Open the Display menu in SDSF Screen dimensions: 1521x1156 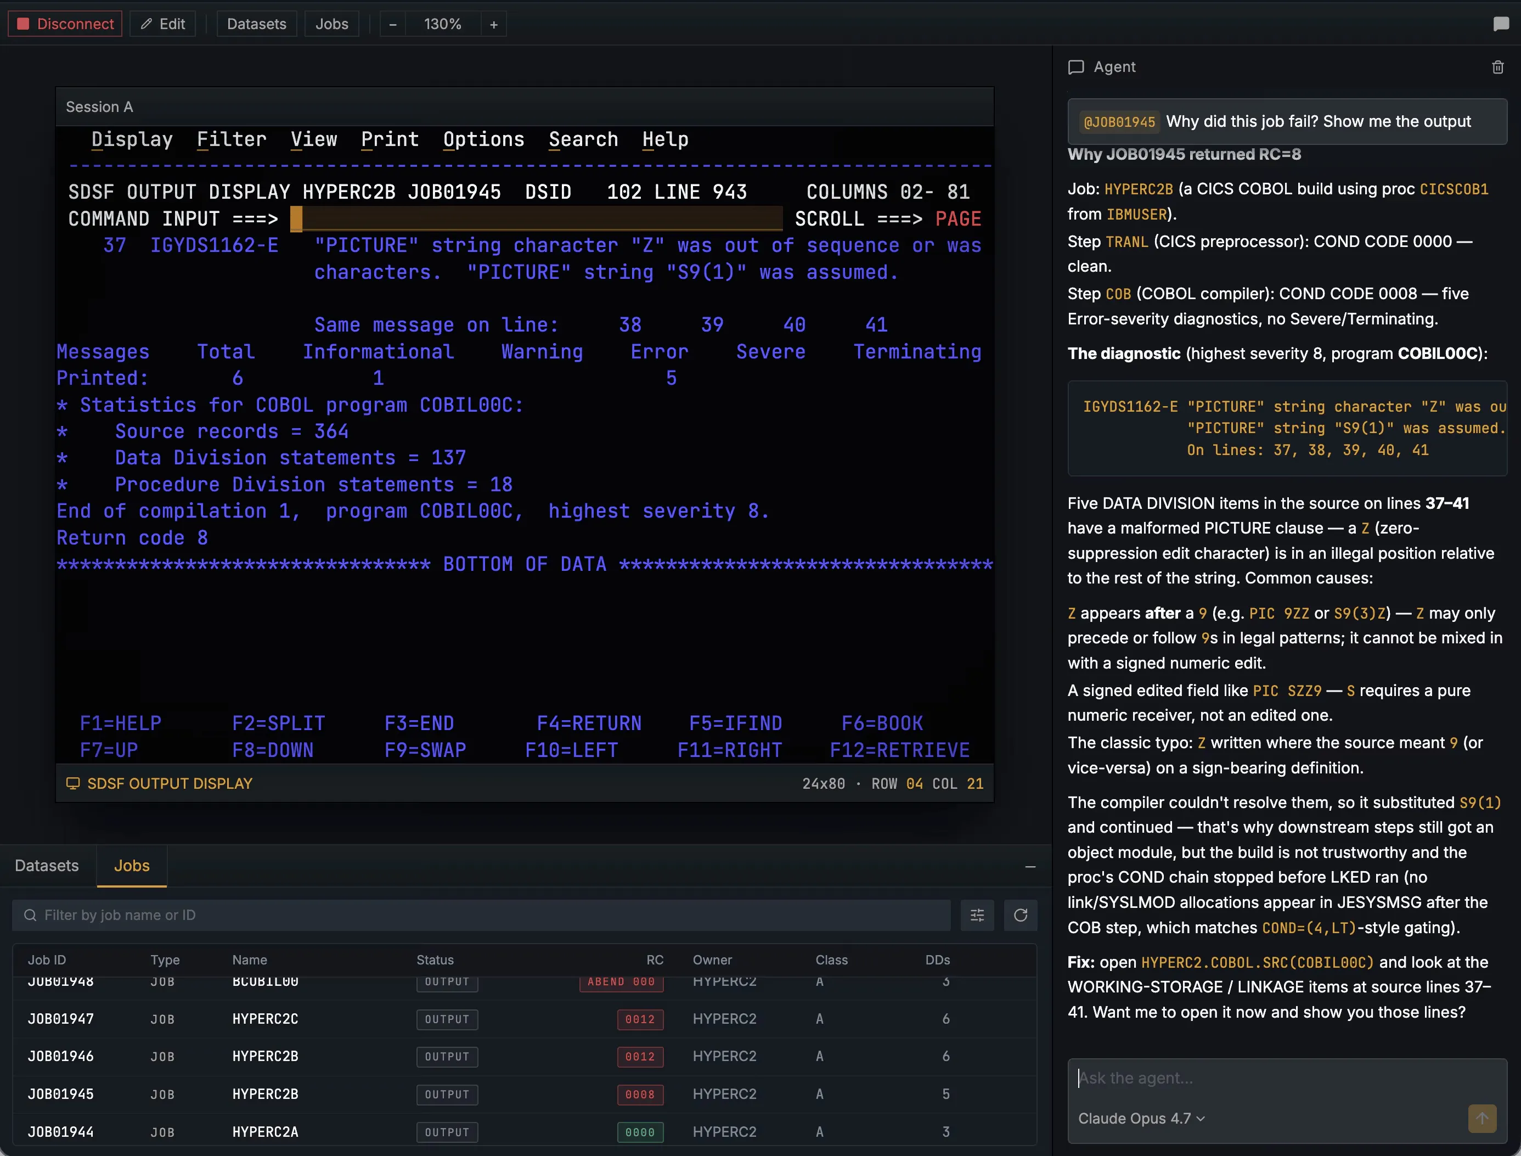coord(132,139)
